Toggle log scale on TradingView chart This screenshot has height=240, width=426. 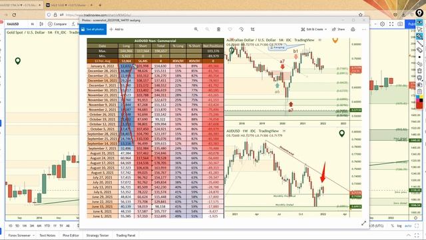[399, 226]
